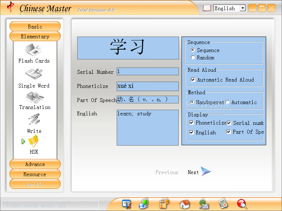Open the Resource section
282x211 pixels.
point(35,174)
